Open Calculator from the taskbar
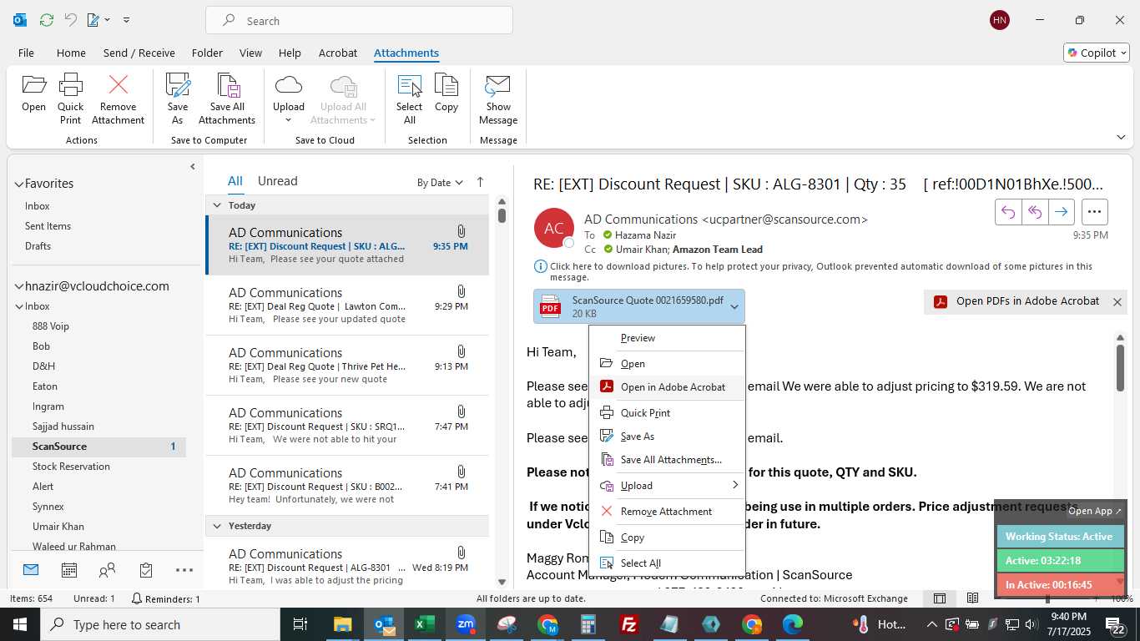 [x=588, y=624]
